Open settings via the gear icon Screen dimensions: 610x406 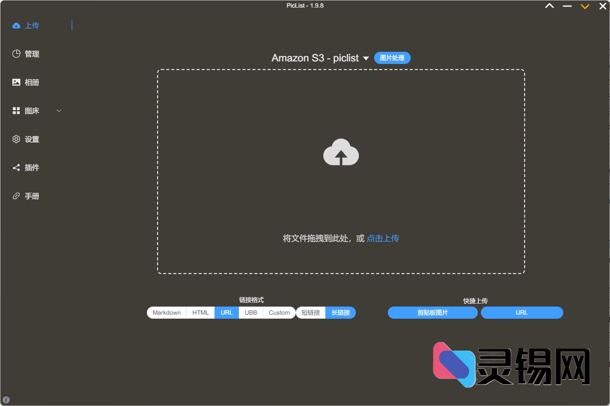(16, 139)
